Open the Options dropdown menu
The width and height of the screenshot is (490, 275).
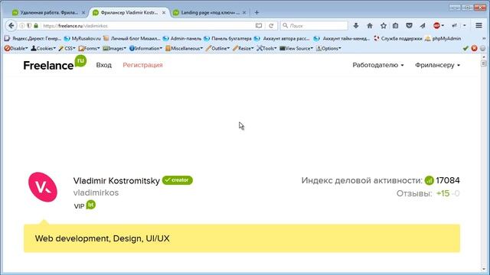click(x=328, y=48)
